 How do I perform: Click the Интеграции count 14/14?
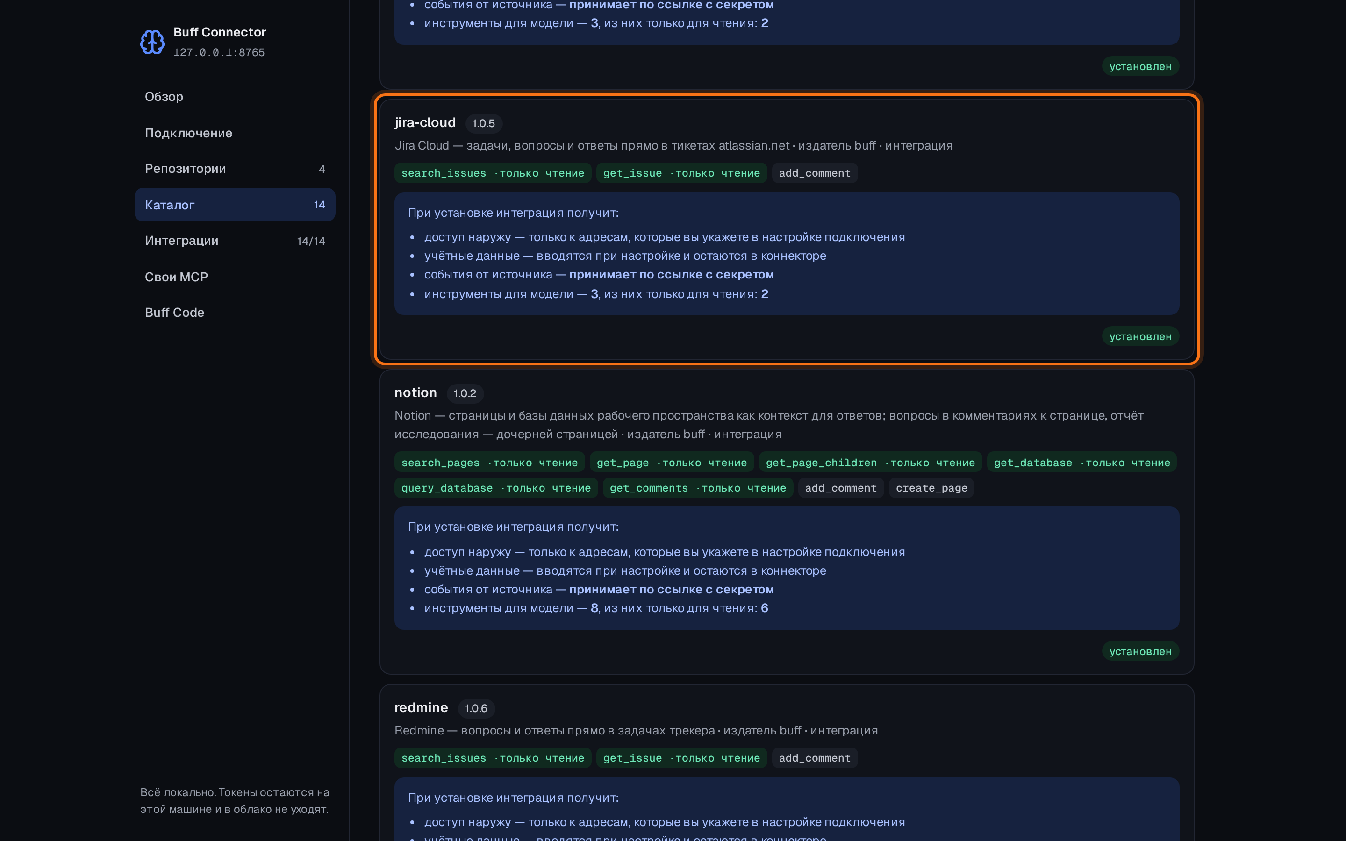point(311,241)
